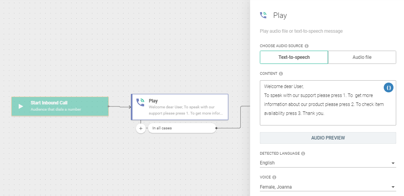The width and height of the screenshot is (404, 196).
Task: Click the In all cases branch label
Action: tap(181, 128)
